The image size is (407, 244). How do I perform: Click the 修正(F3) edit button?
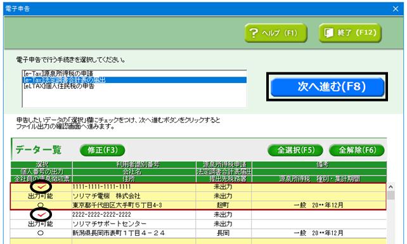click(103, 150)
